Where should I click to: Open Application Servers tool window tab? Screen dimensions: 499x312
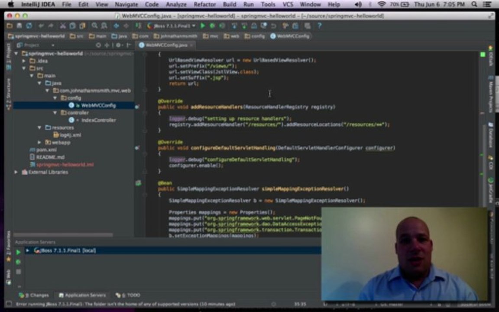point(82,295)
